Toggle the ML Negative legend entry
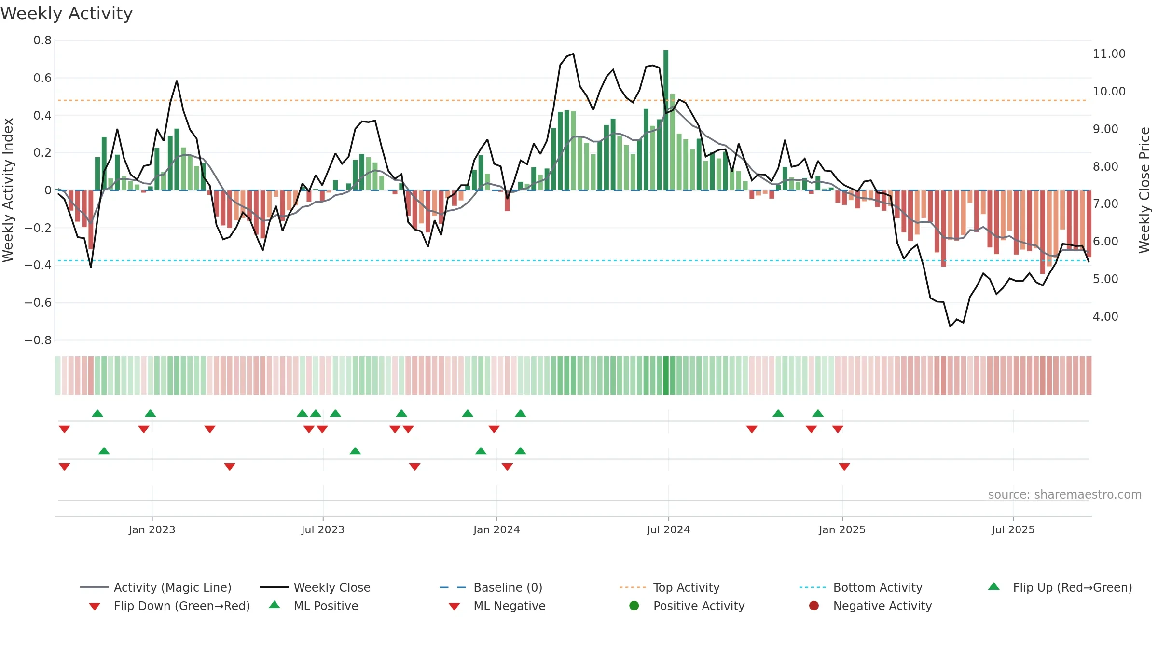The image size is (1158, 651). (497, 606)
